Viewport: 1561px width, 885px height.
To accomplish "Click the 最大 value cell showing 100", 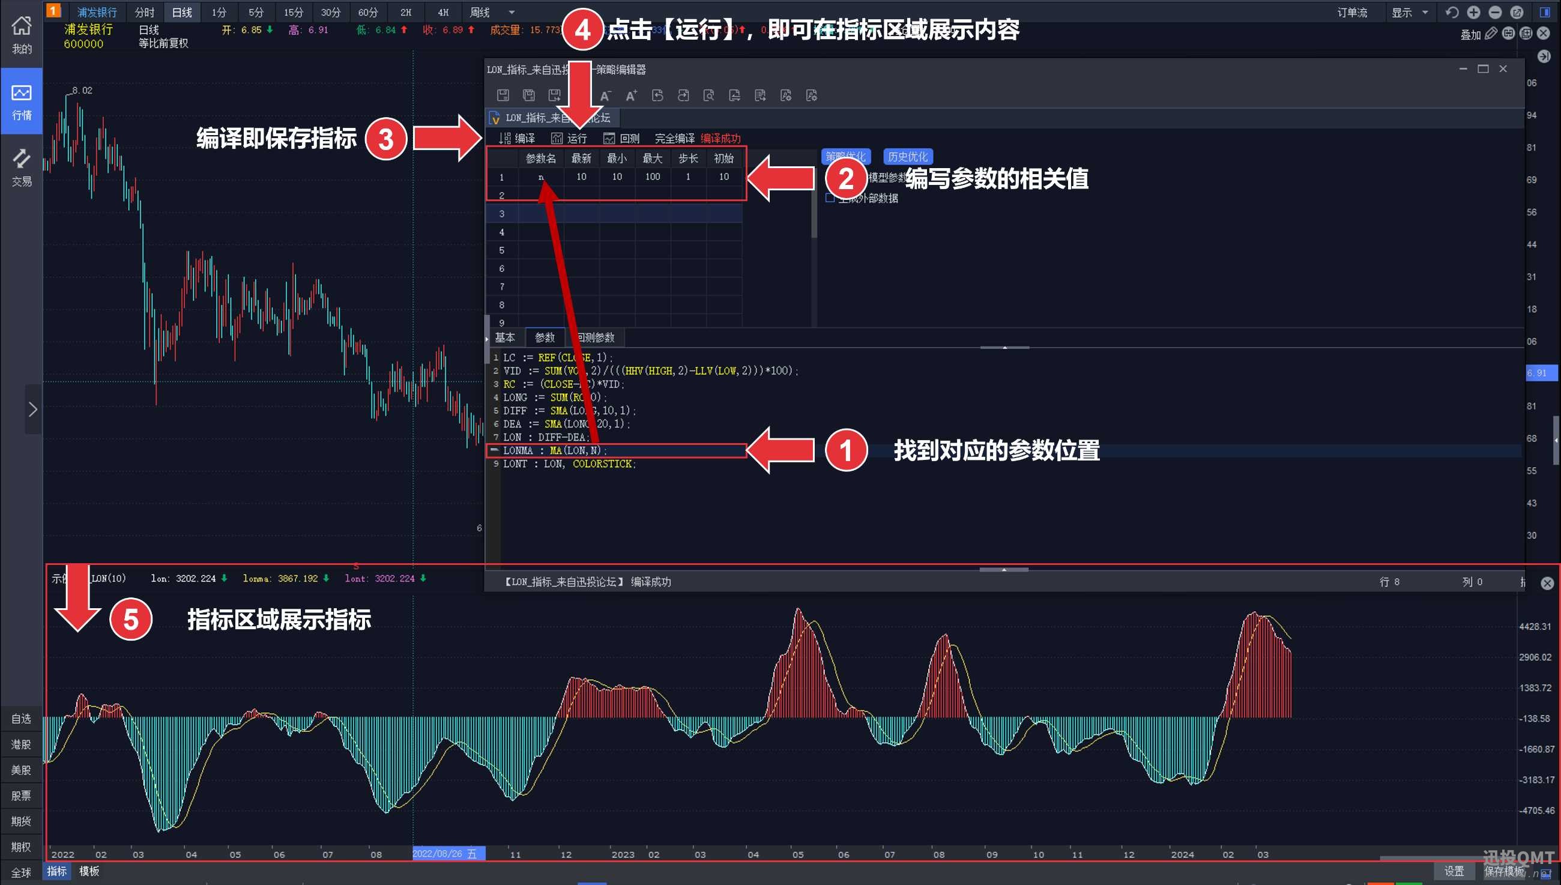I will pyautogui.click(x=653, y=177).
